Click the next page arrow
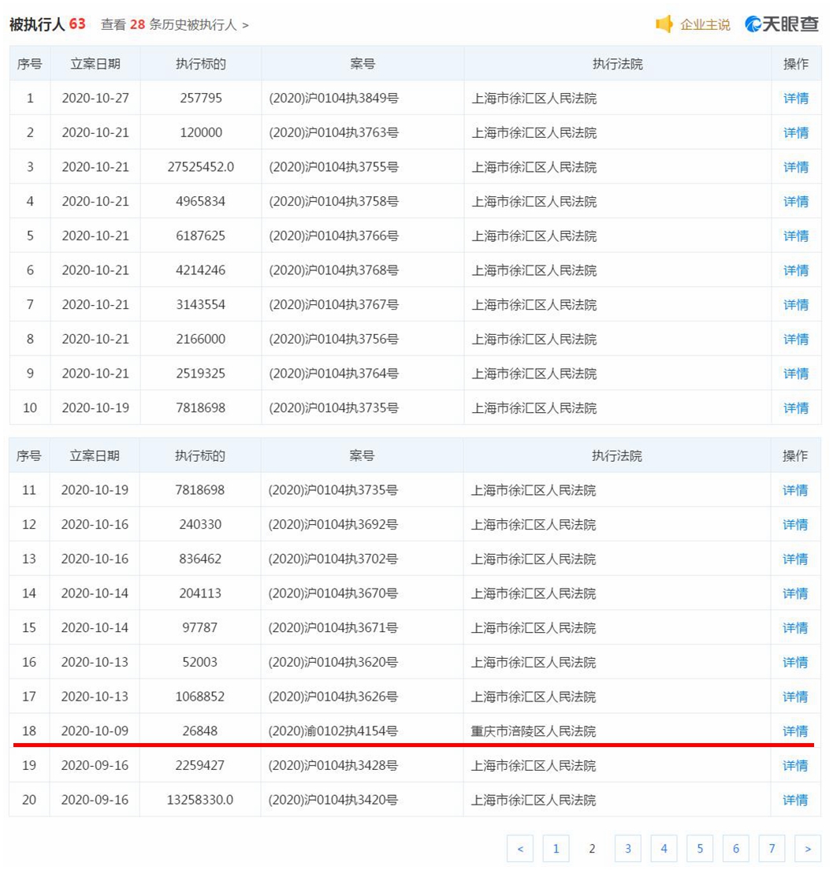833x870 pixels. (807, 849)
